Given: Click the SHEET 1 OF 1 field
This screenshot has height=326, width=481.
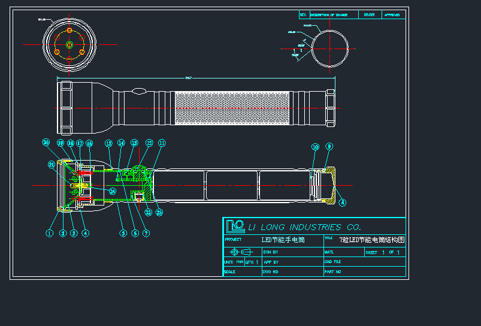Looking at the screenshot, I should [x=384, y=252].
